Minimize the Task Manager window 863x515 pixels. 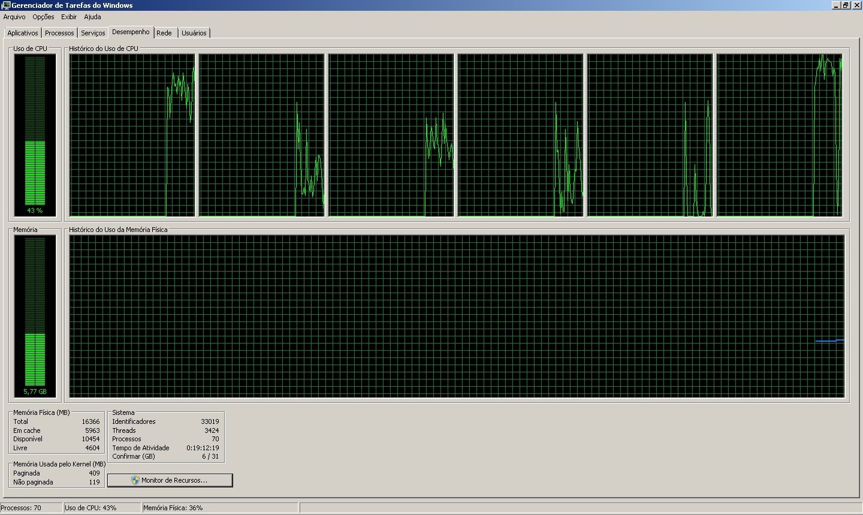(x=836, y=5)
